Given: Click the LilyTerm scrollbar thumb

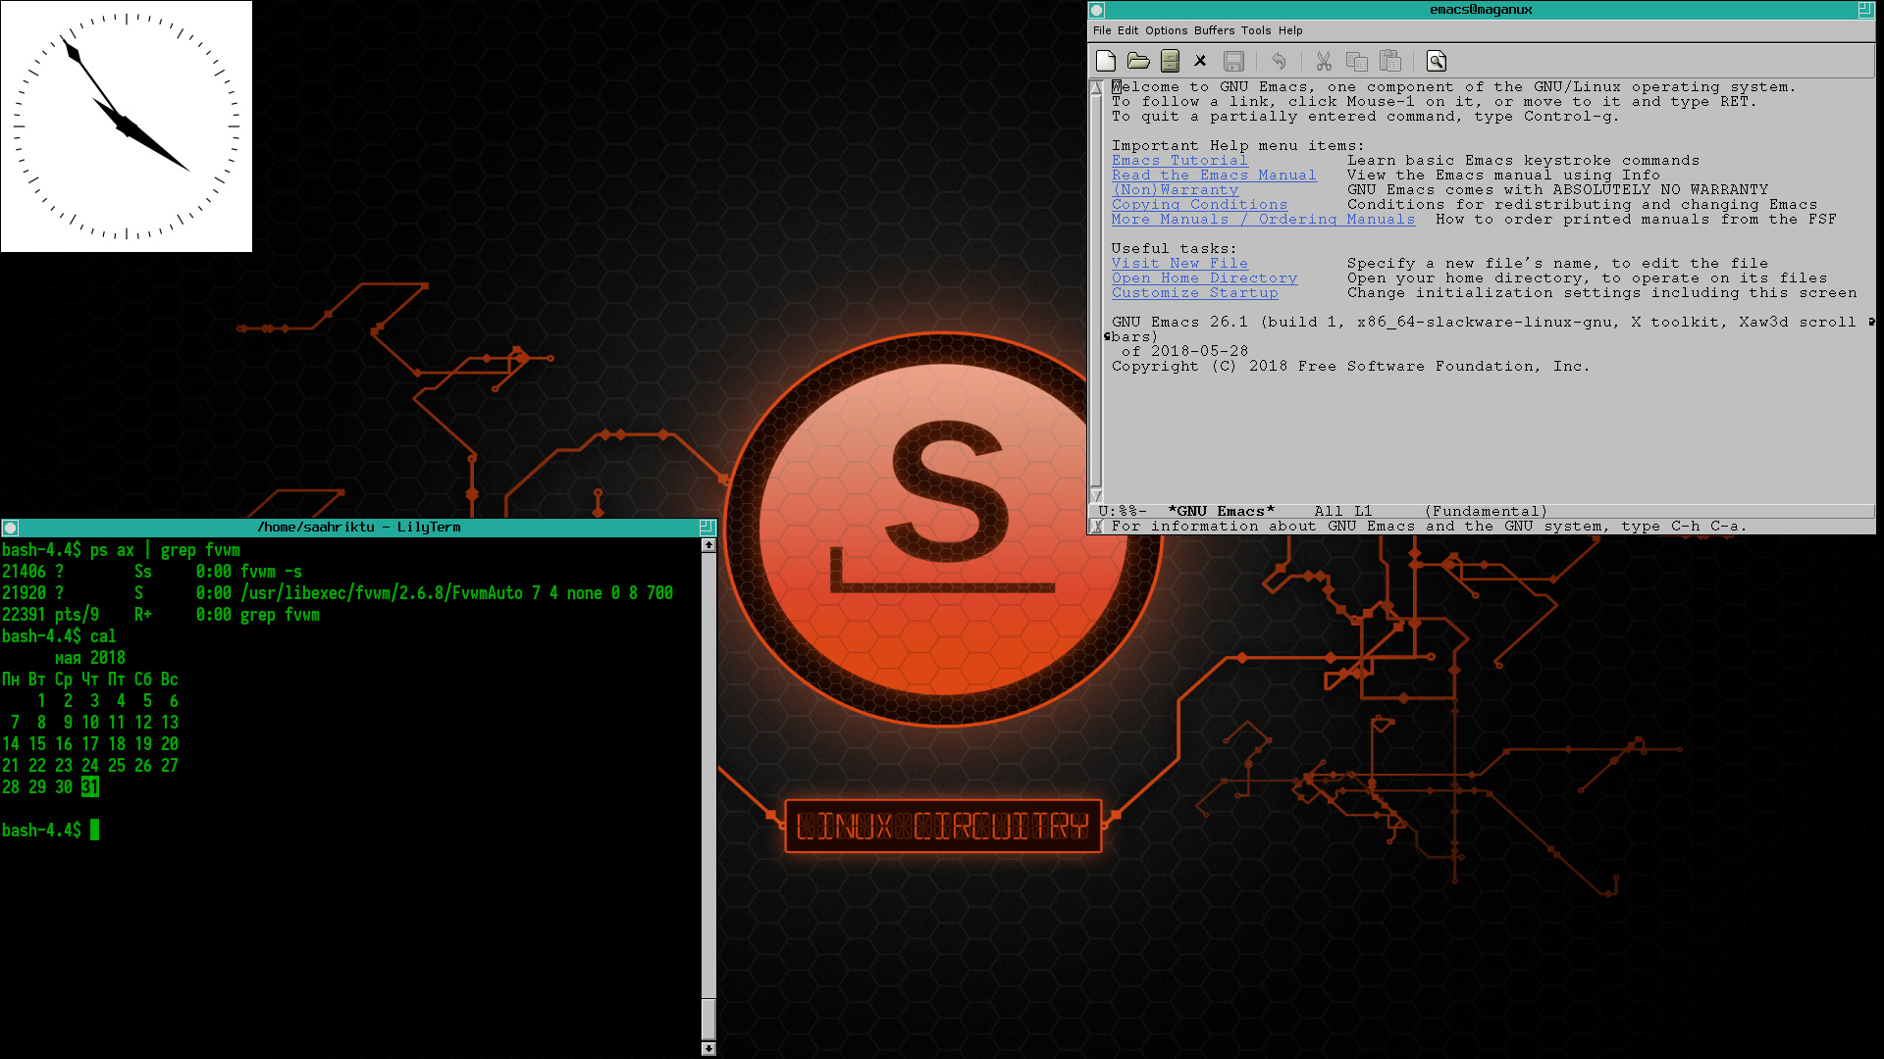Looking at the screenshot, I should coord(708,1018).
